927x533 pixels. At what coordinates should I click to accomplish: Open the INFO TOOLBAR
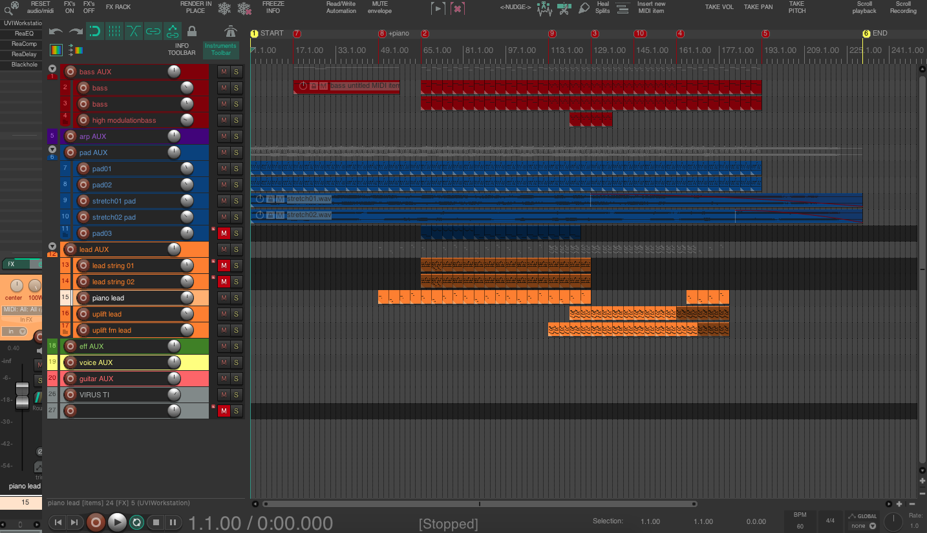[x=182, y=49]
